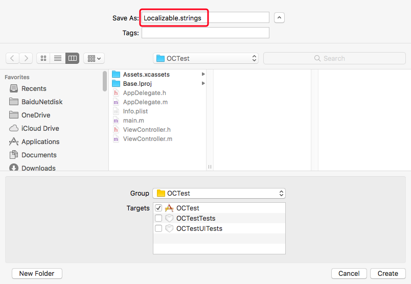
Task: Click the Cancel button
Action: (349, 273)
